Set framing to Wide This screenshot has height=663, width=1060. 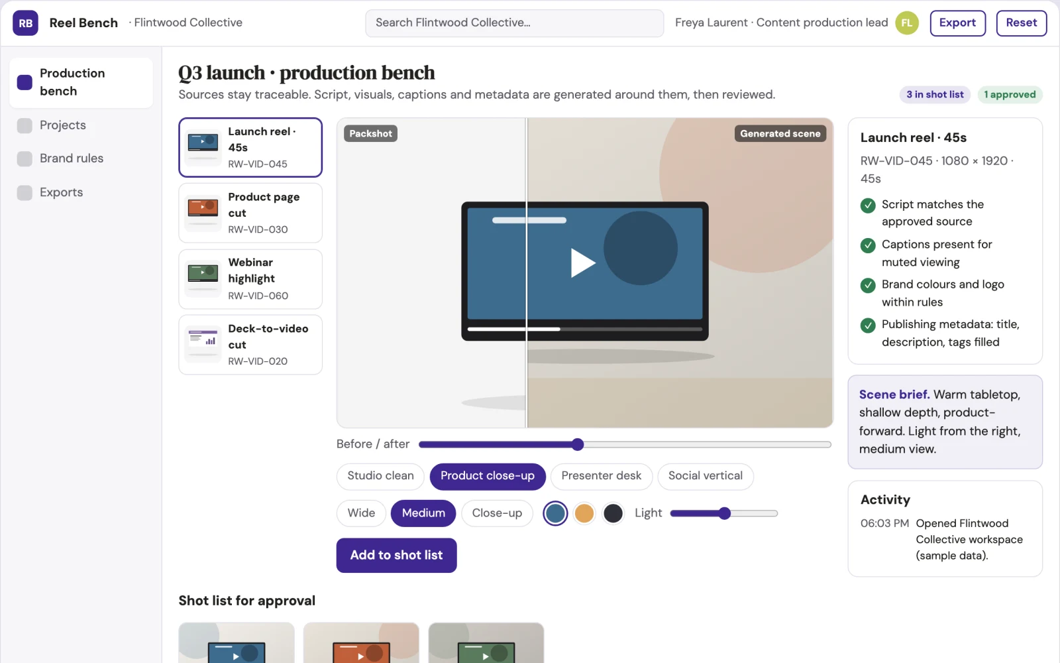[x=361, y=513]
